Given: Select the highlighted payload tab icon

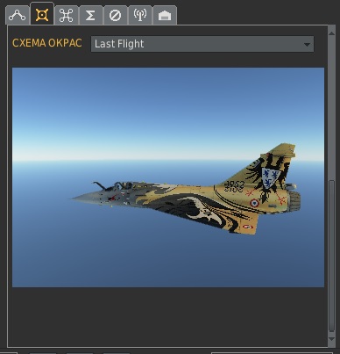Looking at the screenshot, I should (x=42, y=14).
